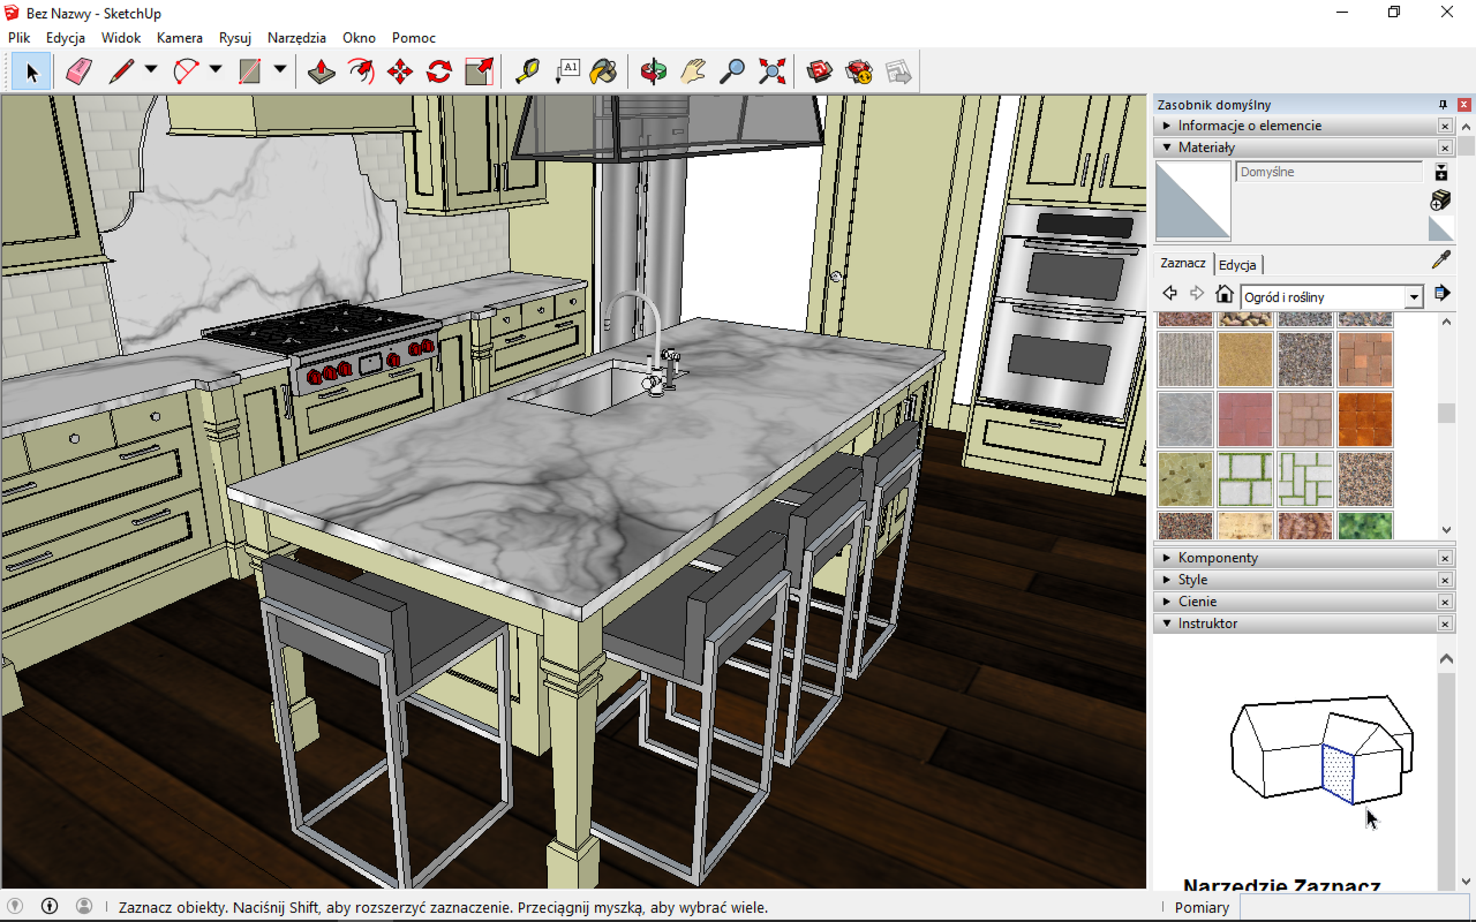Activate the Push/Pull tool

click(321, 70)
